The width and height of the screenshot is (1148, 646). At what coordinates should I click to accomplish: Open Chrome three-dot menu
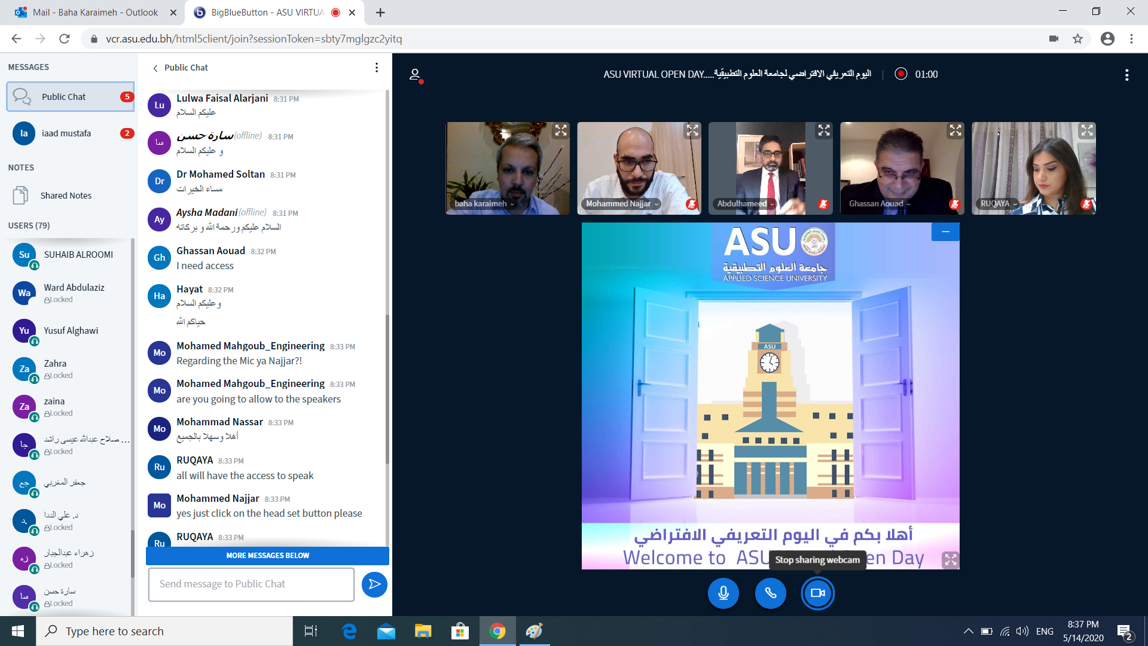coord(1131,39)
